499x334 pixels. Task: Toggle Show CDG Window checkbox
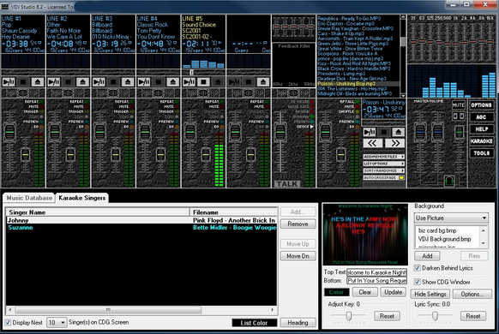[x=418, y=282]
